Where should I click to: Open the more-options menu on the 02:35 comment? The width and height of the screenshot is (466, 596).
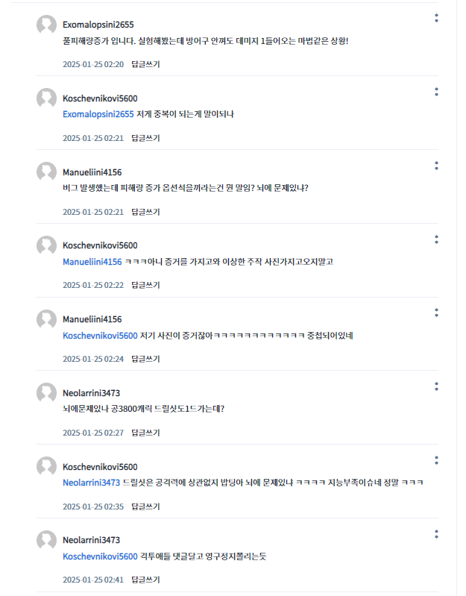coord(436,459)
